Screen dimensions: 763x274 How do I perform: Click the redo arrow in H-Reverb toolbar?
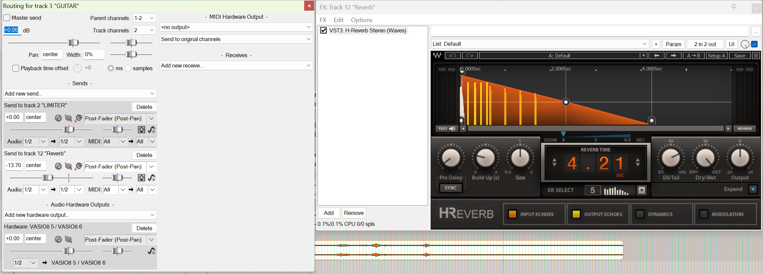point(470,55)
